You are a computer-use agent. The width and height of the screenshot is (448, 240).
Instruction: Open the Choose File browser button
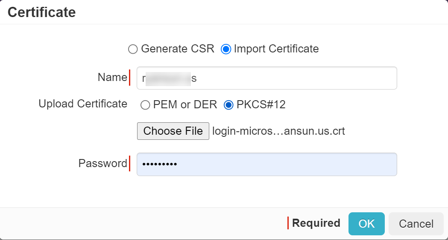point(173,131)
